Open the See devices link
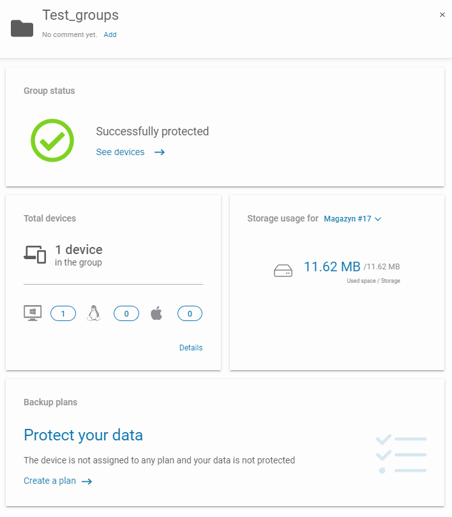Screen dimensions: 452x517 (120, 152)
